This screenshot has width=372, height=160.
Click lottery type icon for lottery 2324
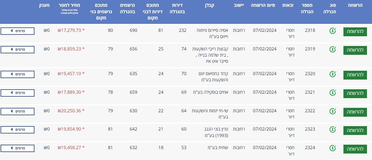[333, 148]
